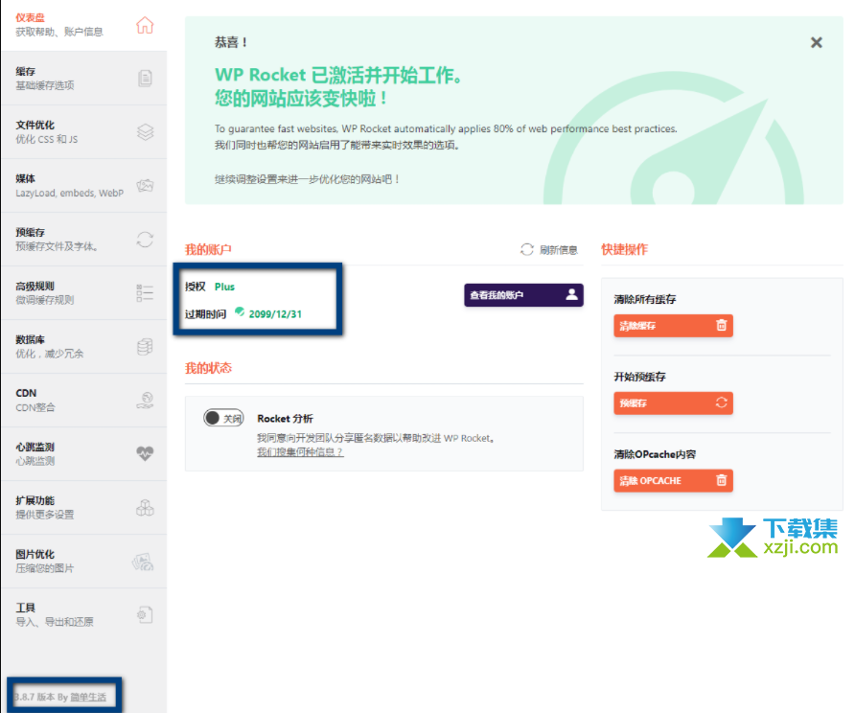Click the tools import/export icon
The width and height of the screenshot is (855, 713).
[x=145, y=615]
